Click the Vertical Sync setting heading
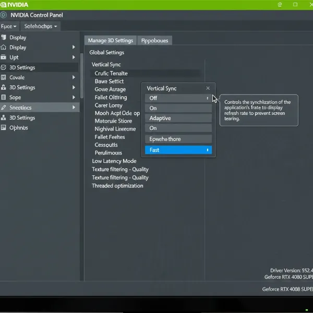 (x=106, y=65)
